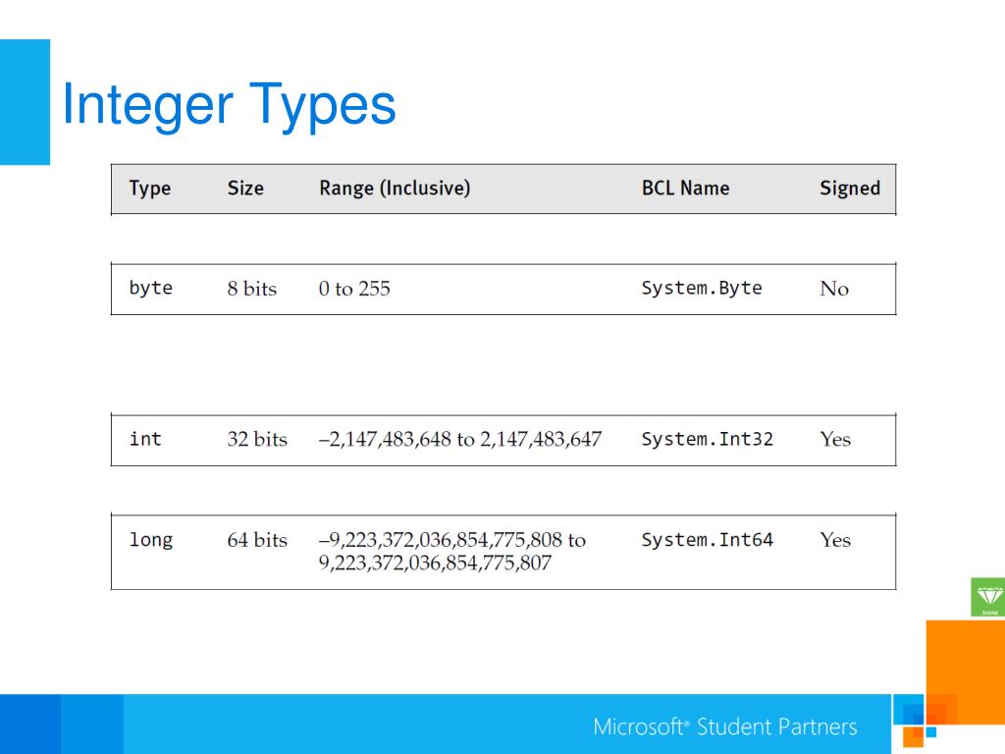Screen dimensions: 1005x754
Task: Click the "long" type cell
Action: 151,540
